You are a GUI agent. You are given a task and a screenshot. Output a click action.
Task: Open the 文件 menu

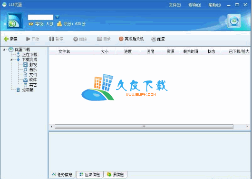174,5
